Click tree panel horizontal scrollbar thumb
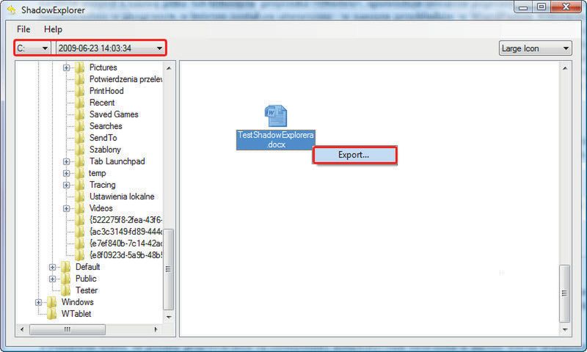 click(x=68, y=329)
